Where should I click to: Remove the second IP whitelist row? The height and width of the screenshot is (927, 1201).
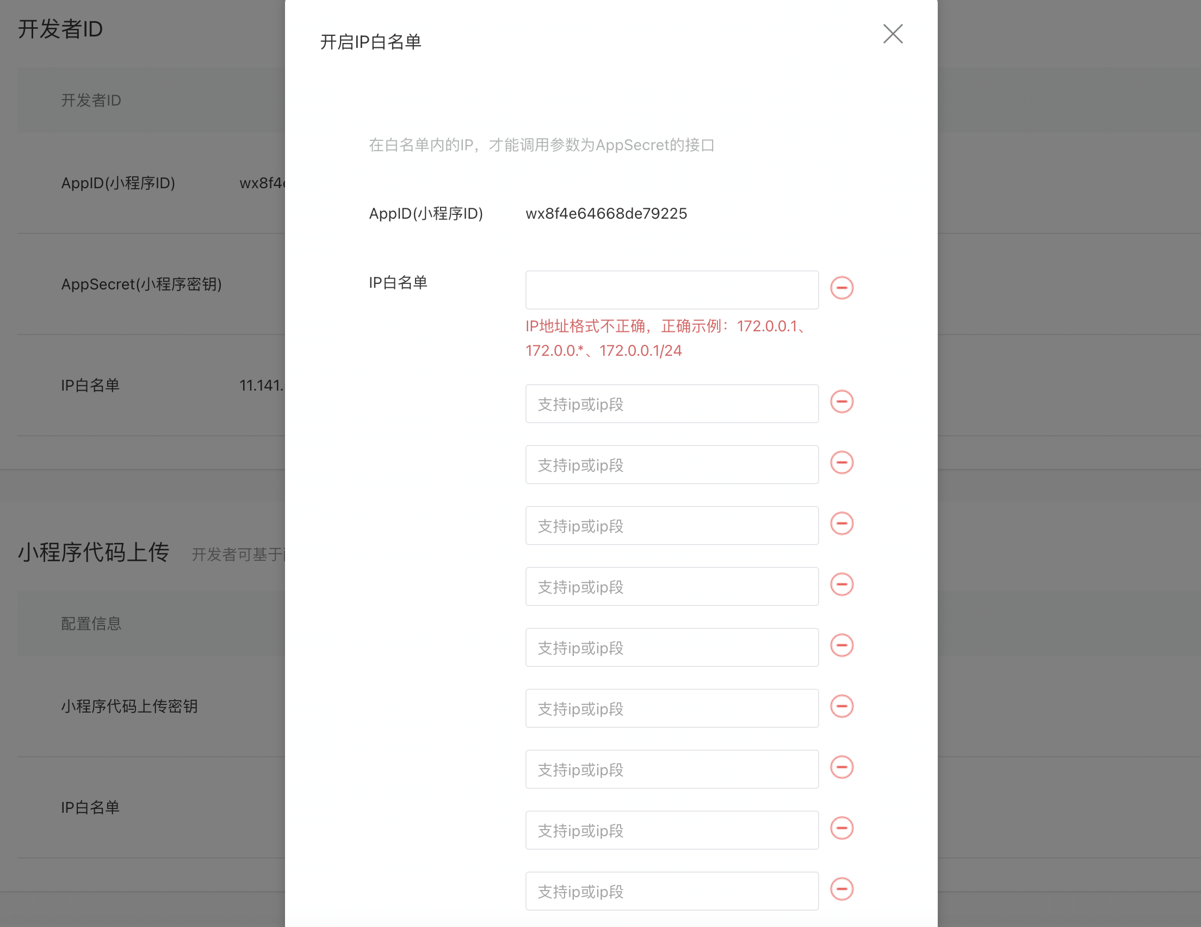[x=841, y=401]
